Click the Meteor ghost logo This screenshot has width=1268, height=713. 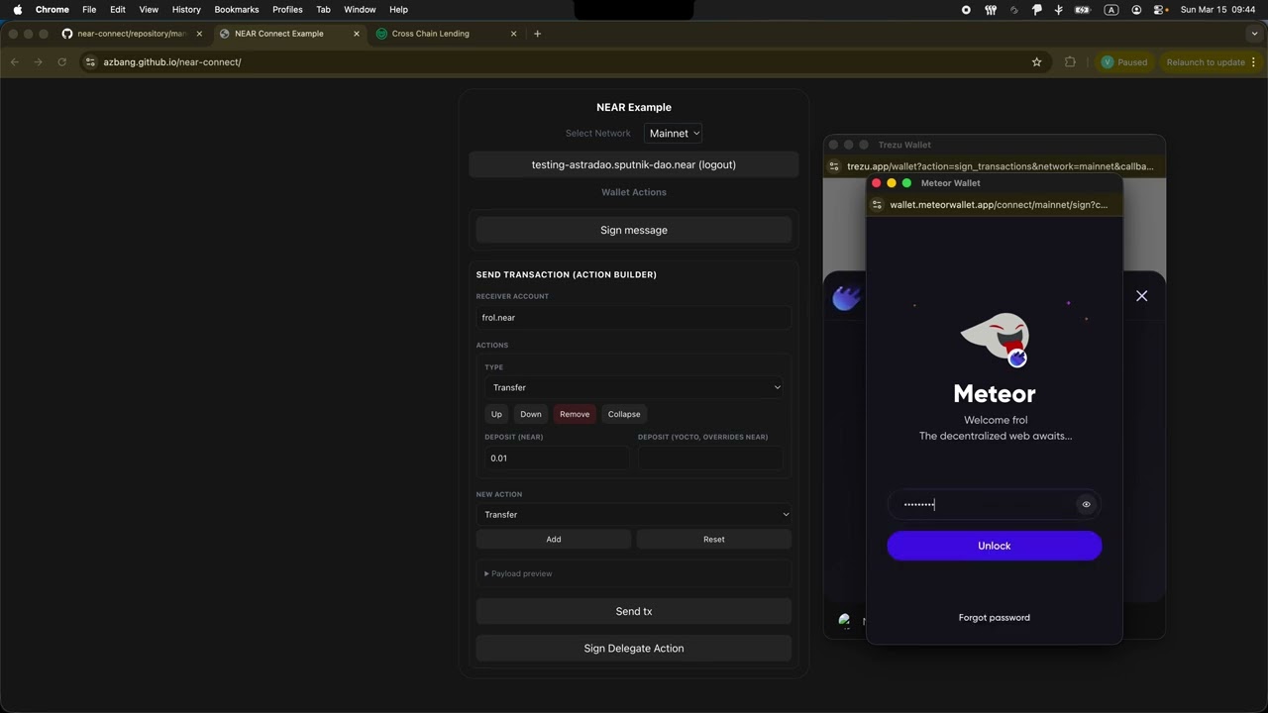[x=996, y=339]
